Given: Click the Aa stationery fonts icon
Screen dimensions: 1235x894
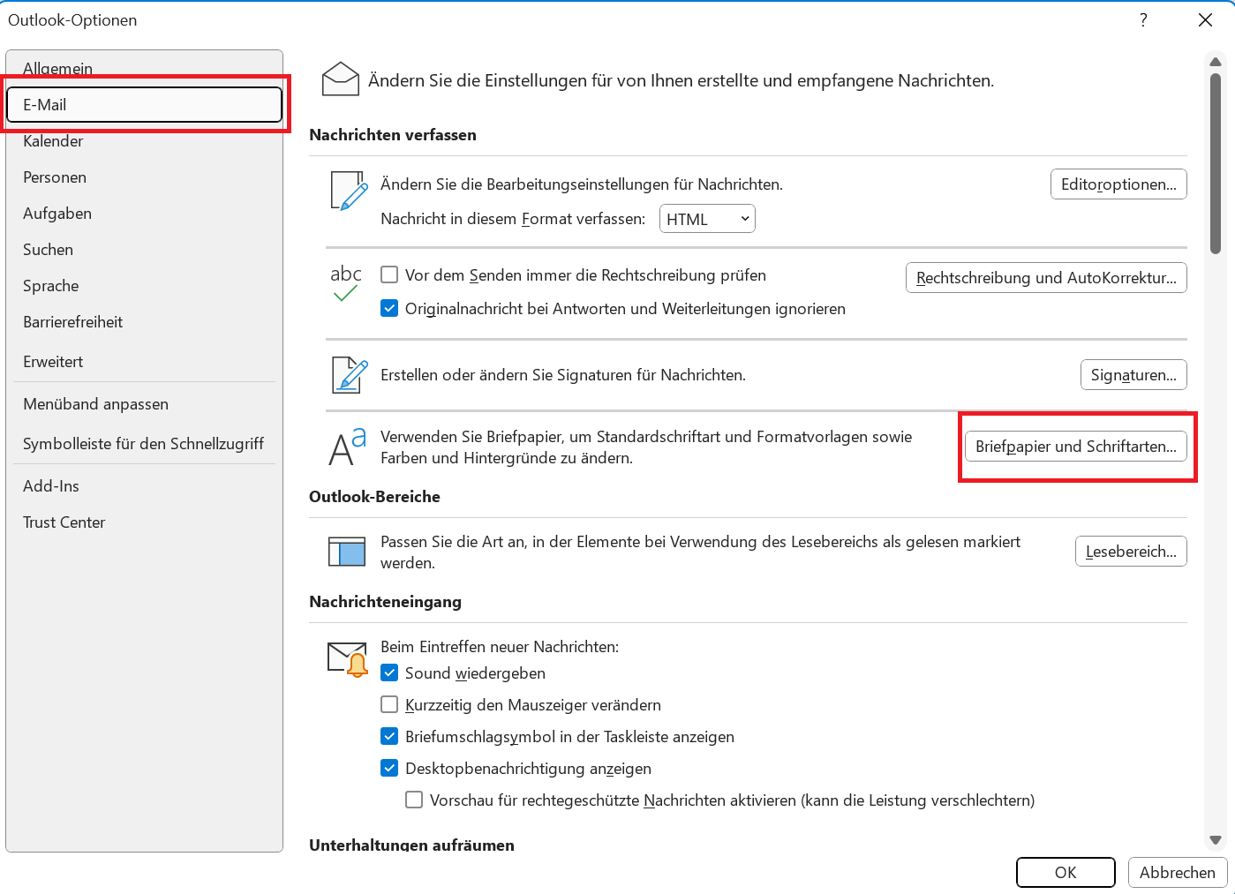Looking at the screenshot, I should tap(347, 447).
